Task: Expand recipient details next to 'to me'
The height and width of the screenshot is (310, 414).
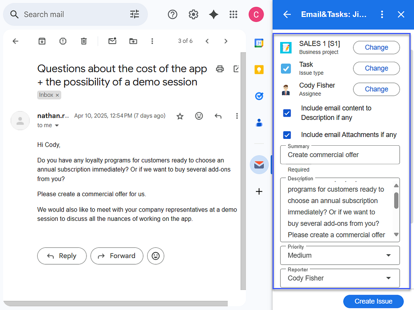Action: pyautogui.click(x=57, y=126)
